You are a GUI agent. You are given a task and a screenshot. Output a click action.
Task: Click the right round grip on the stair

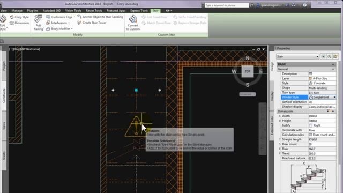[160, 90]
